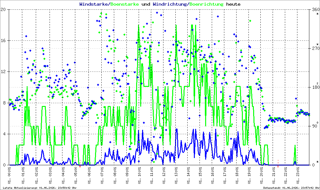This screenshot has height=190, width=320.
Task: Click the 16 label on left axis
Action: (3, 40)
